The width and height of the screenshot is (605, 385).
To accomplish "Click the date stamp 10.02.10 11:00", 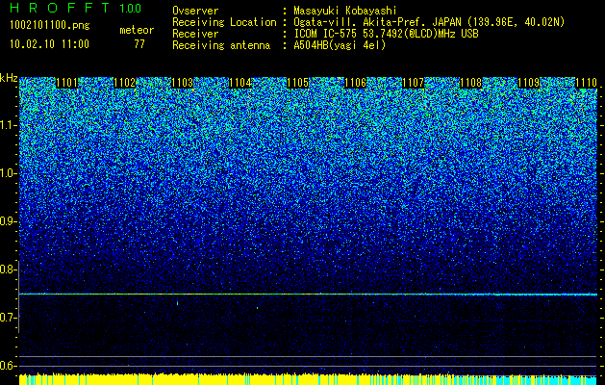I will [49, 44].
